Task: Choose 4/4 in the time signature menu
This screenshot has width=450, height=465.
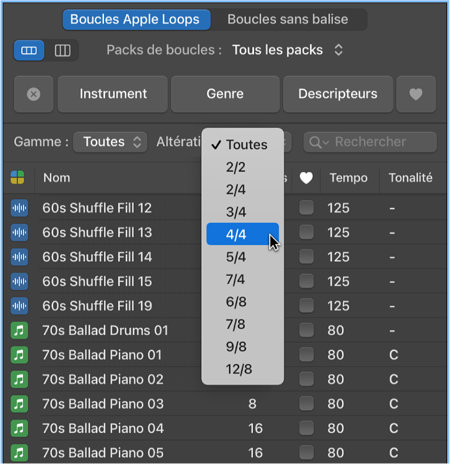Action: [243, 234]
